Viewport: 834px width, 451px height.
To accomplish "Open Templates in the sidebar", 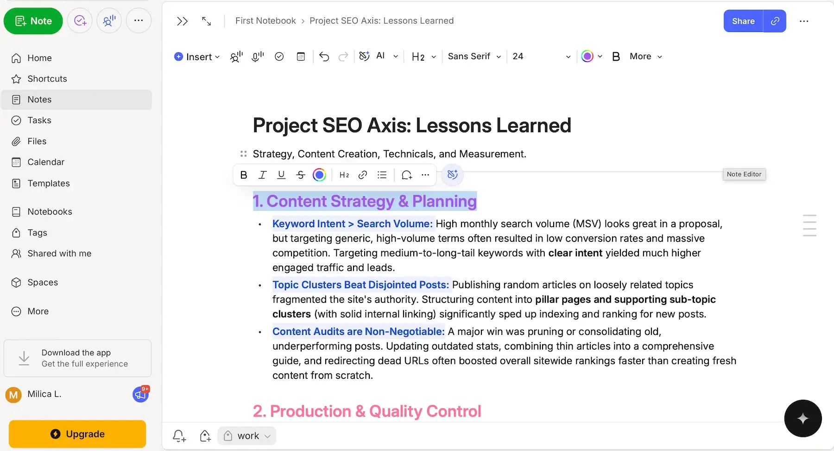I will coord(77,183).
